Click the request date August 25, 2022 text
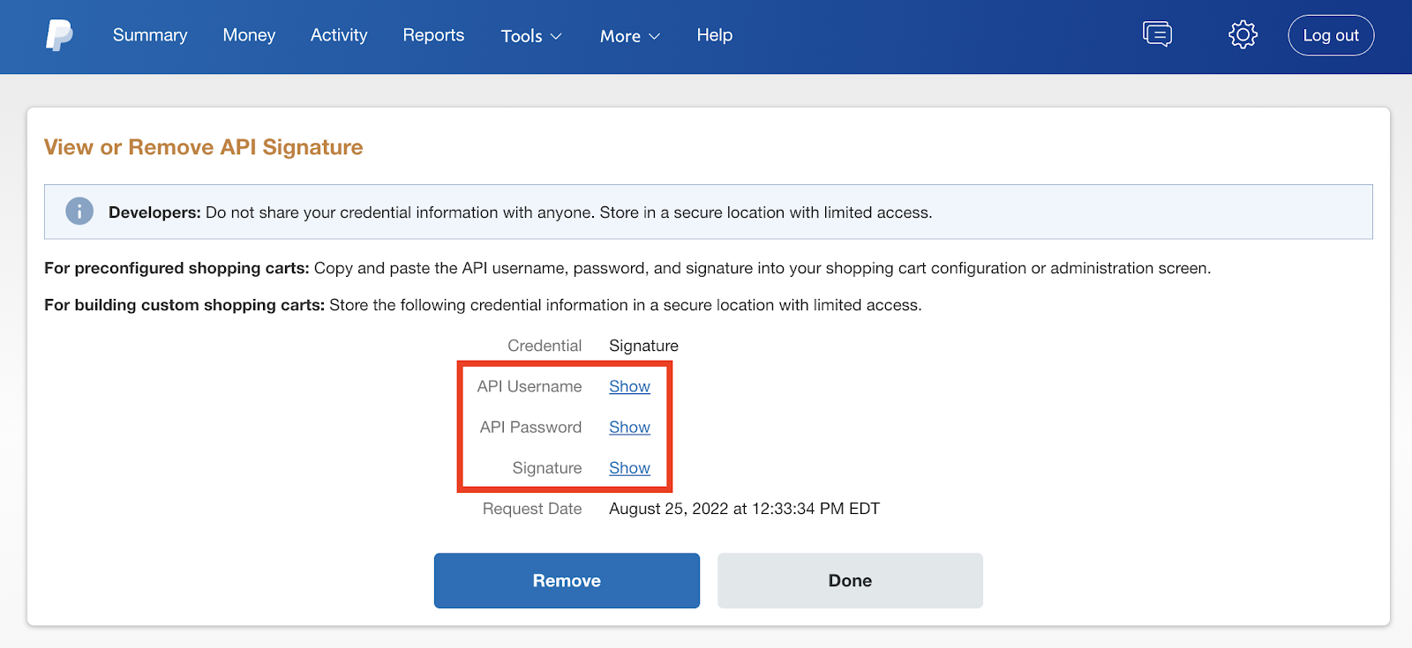Image resolution: width=1412 pixels, height=648 pixels. point(744,509)
